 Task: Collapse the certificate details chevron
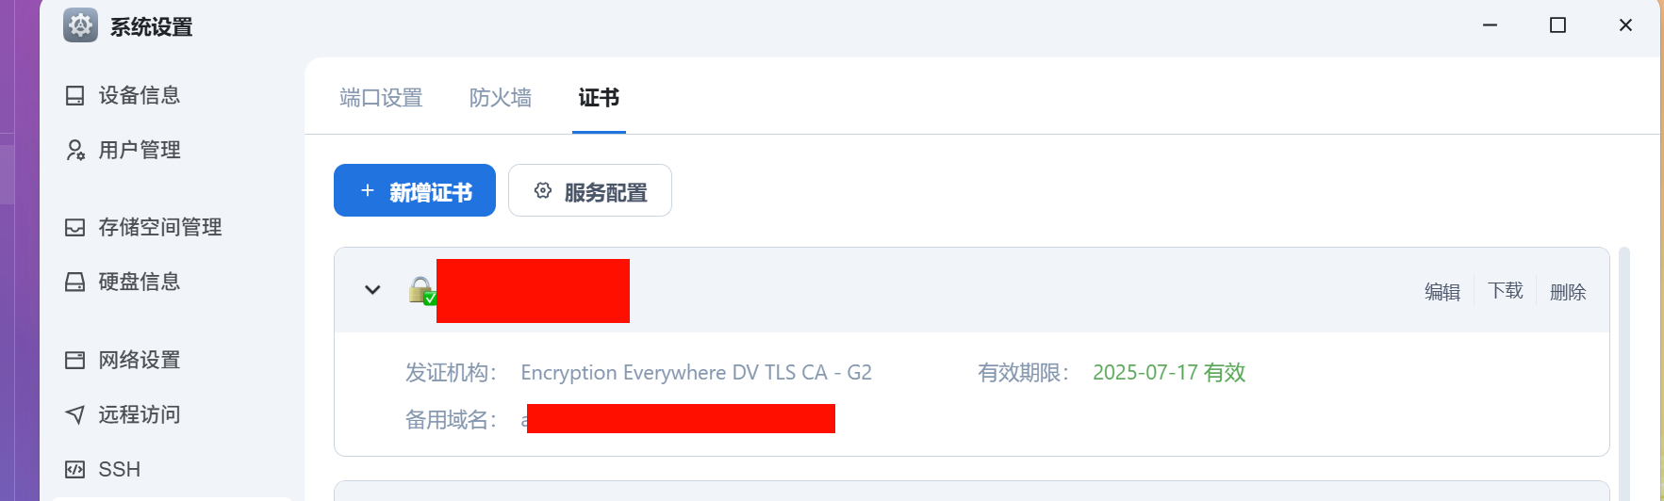372,290
